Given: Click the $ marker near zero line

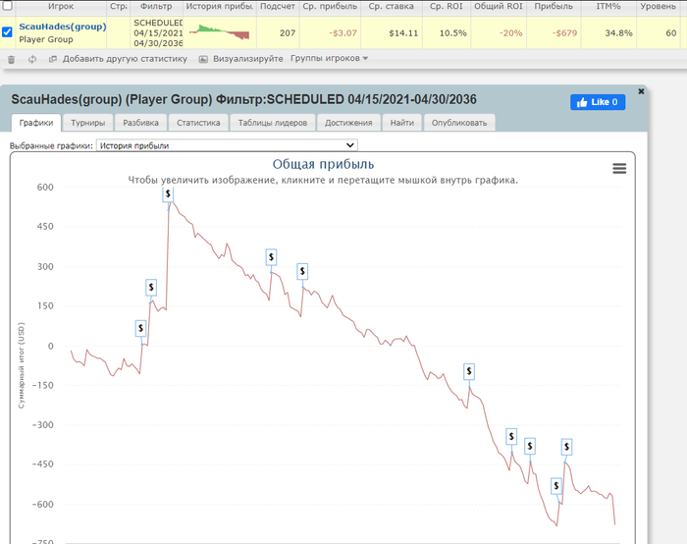Looking at the screenshot, I should point(140,328).
